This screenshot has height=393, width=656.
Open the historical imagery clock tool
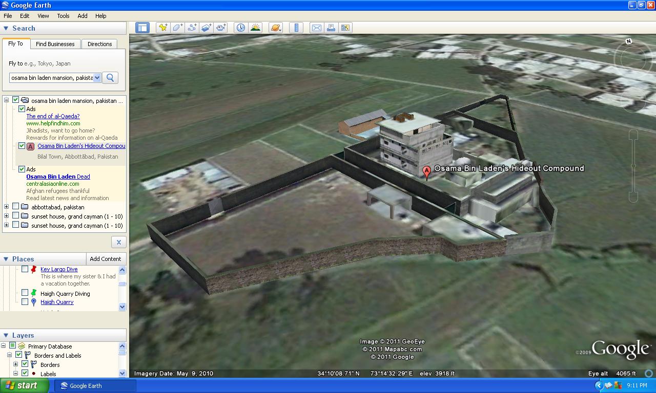coord(240,28)
